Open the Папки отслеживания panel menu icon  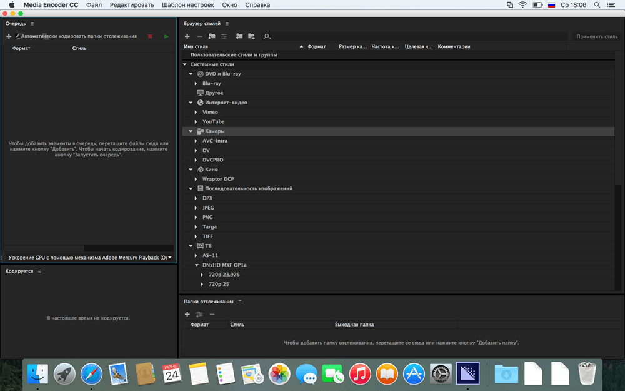tap(240, 302)
